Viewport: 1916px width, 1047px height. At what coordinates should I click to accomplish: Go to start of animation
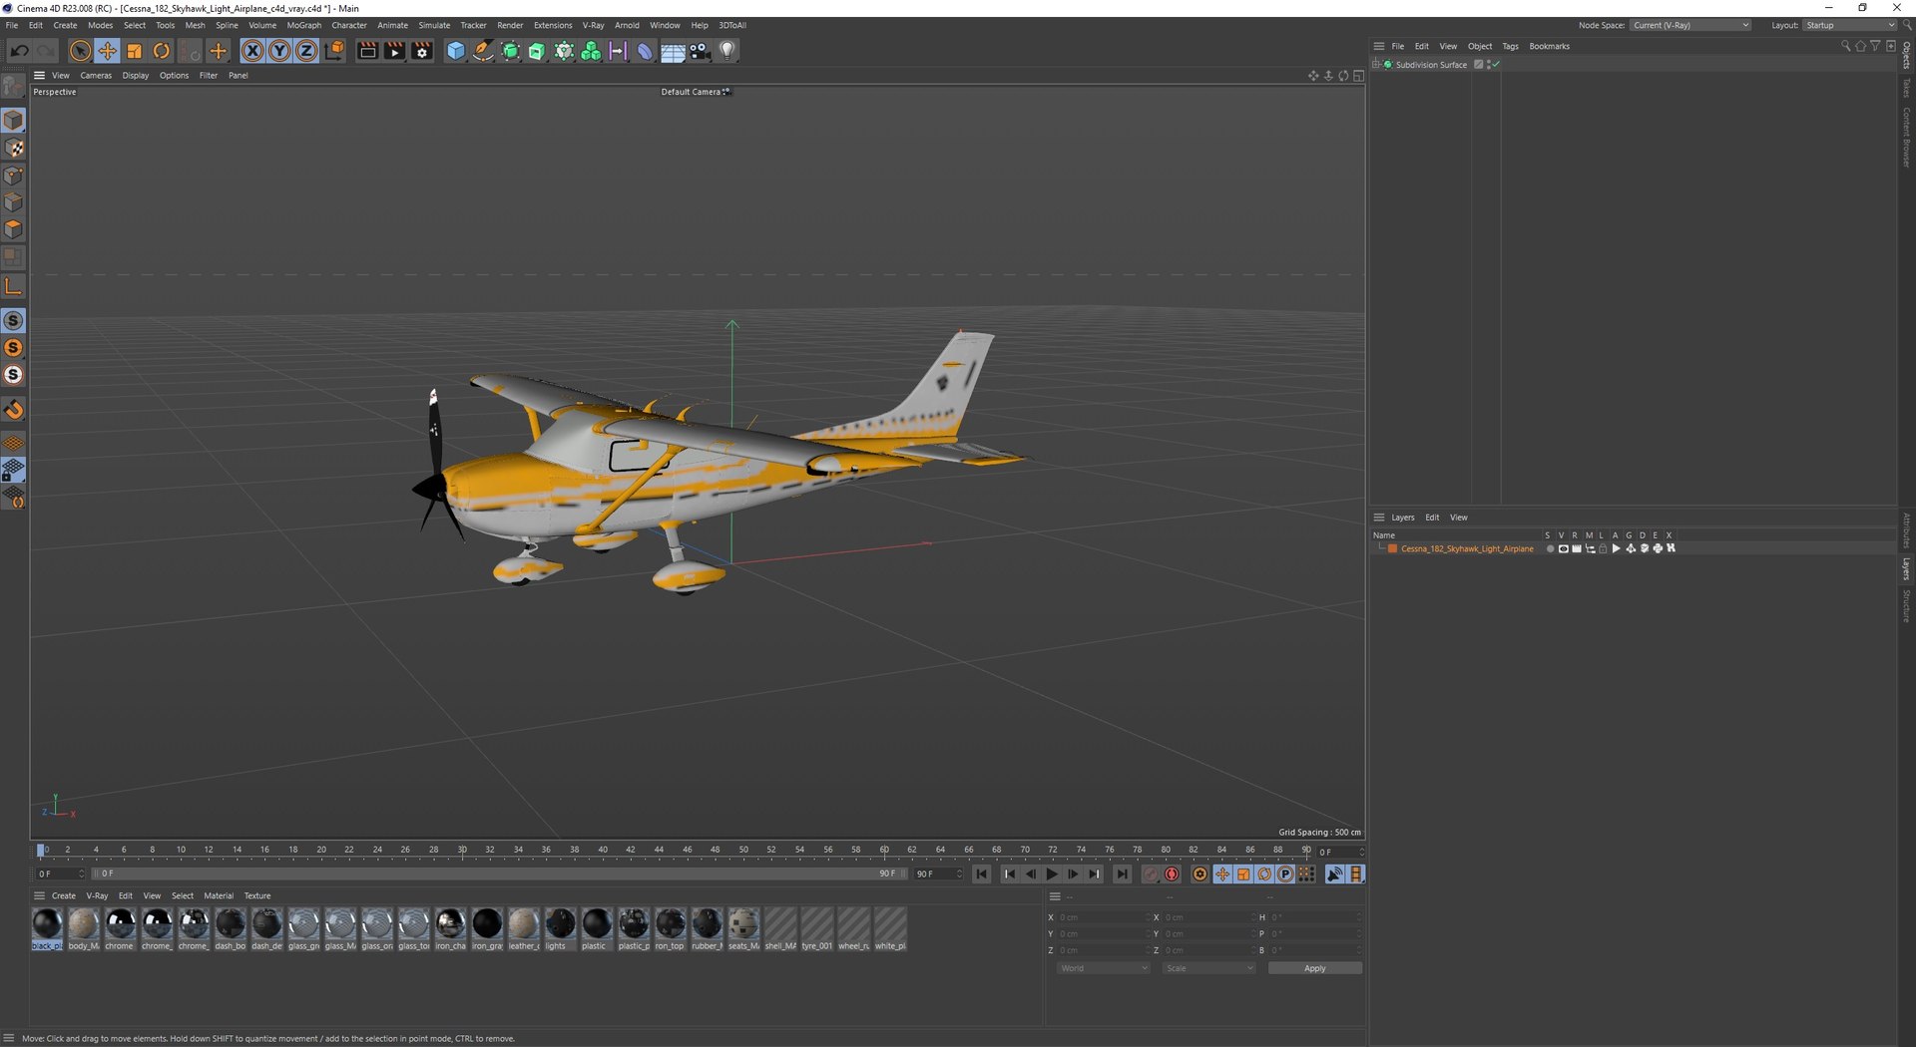click(x=982, y=874)
